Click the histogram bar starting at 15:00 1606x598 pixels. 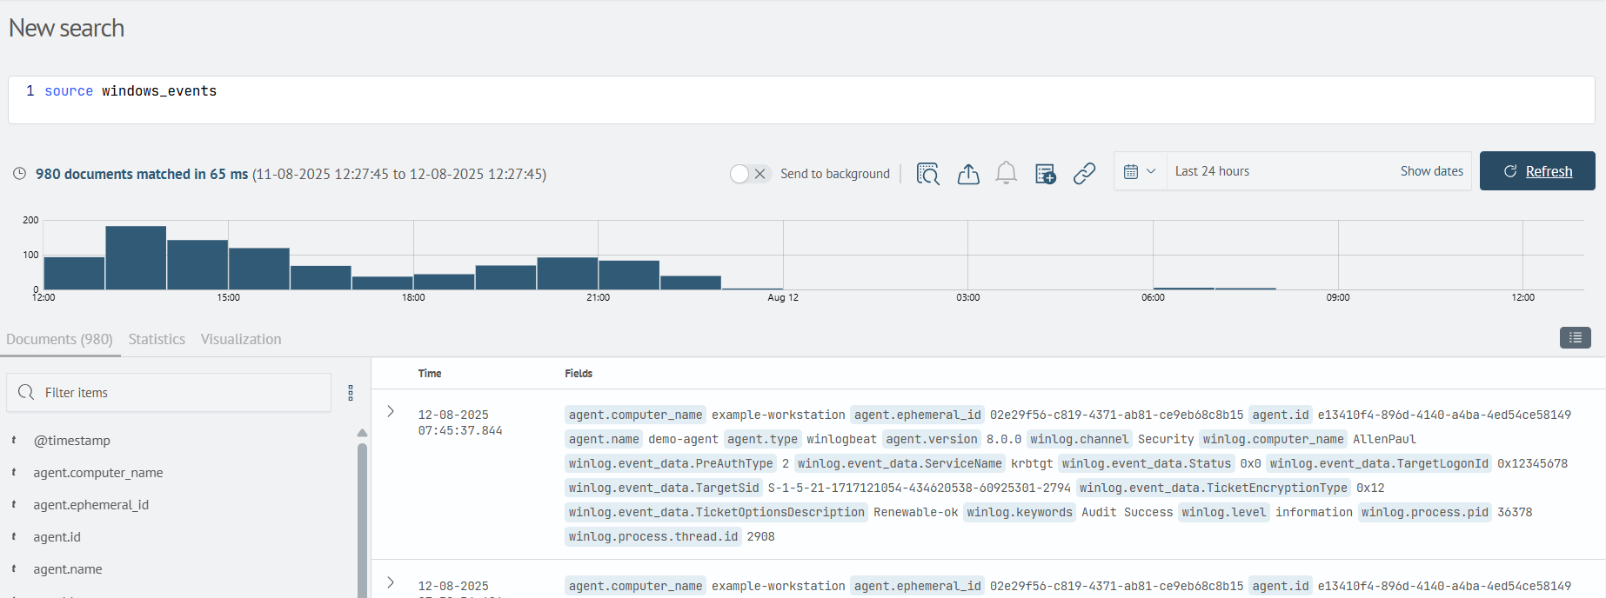click(259, 269)
